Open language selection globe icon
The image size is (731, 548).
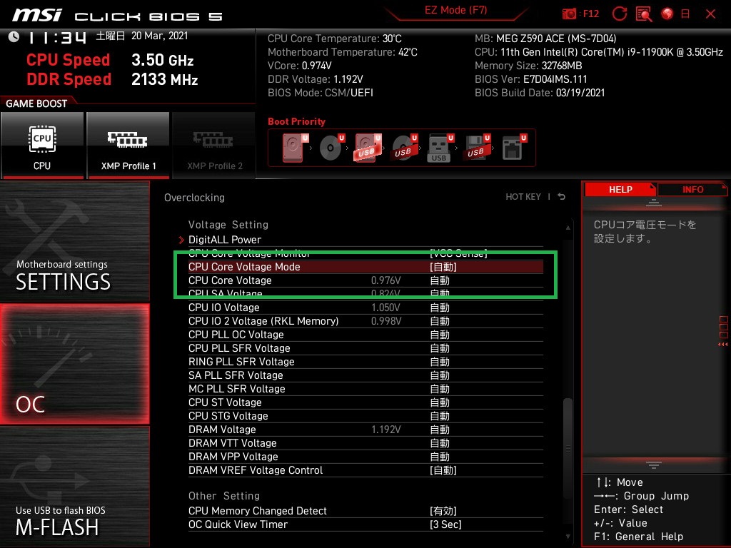(x=667, y=14)
